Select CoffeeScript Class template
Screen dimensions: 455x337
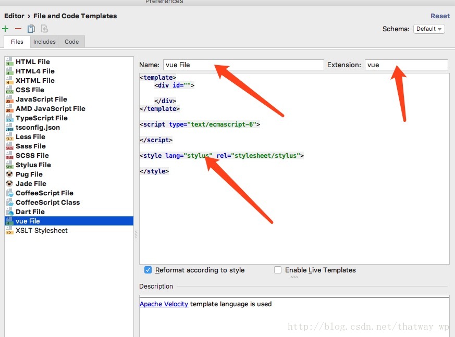tap(69, 202)
